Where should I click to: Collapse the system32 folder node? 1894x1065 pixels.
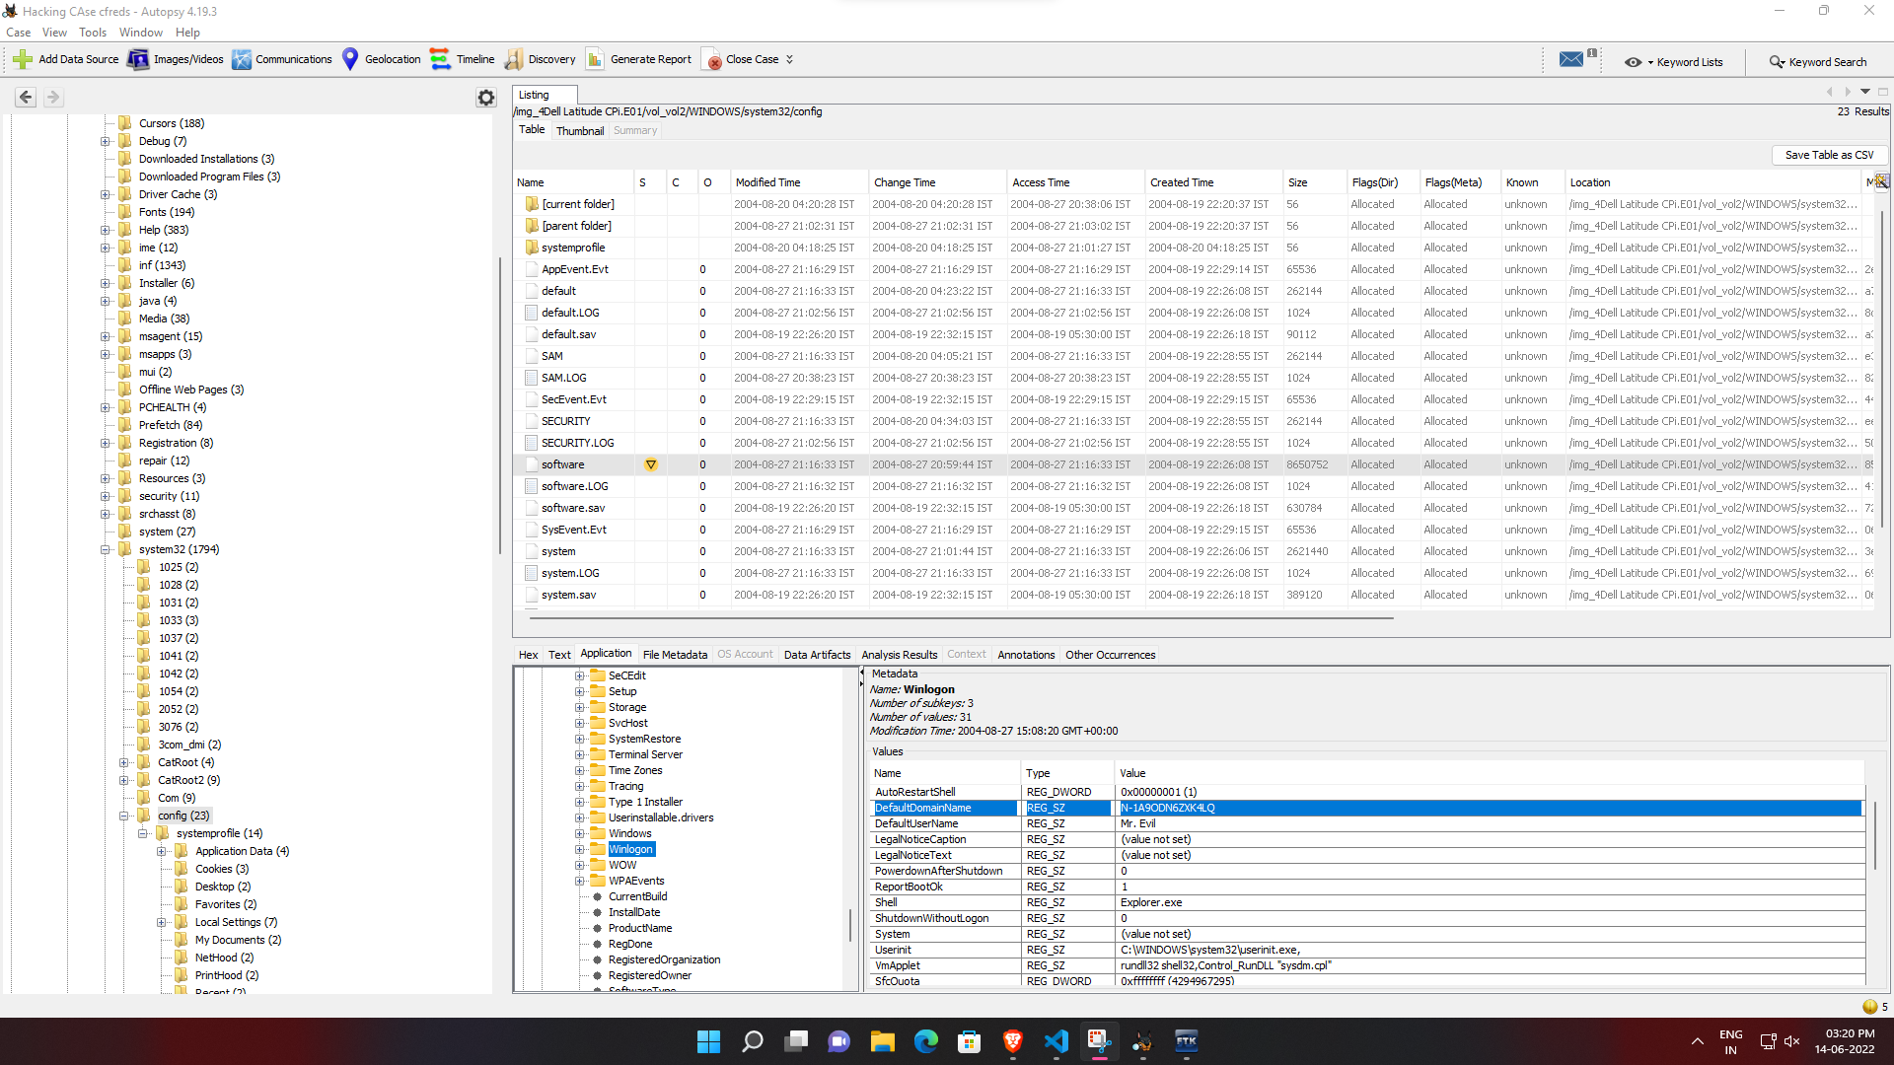point(105,549)
